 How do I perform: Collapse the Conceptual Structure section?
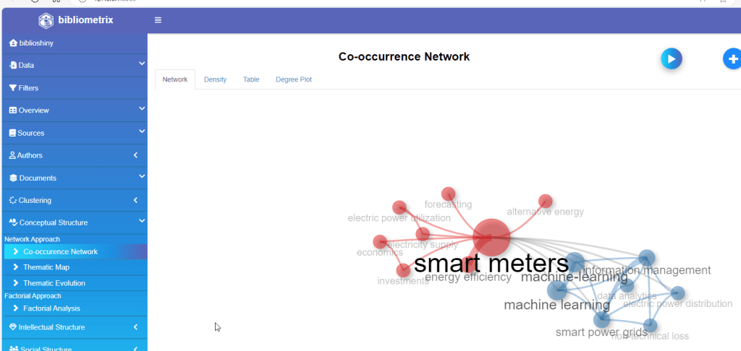point(142,222)
